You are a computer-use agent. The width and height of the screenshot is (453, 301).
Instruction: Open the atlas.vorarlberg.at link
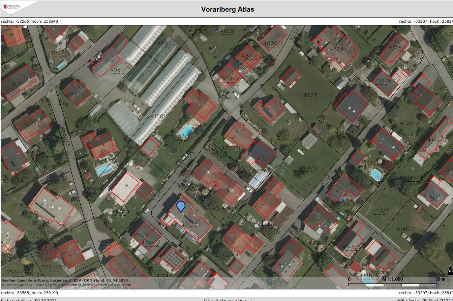pyautogui.click(x=228, y=299)
